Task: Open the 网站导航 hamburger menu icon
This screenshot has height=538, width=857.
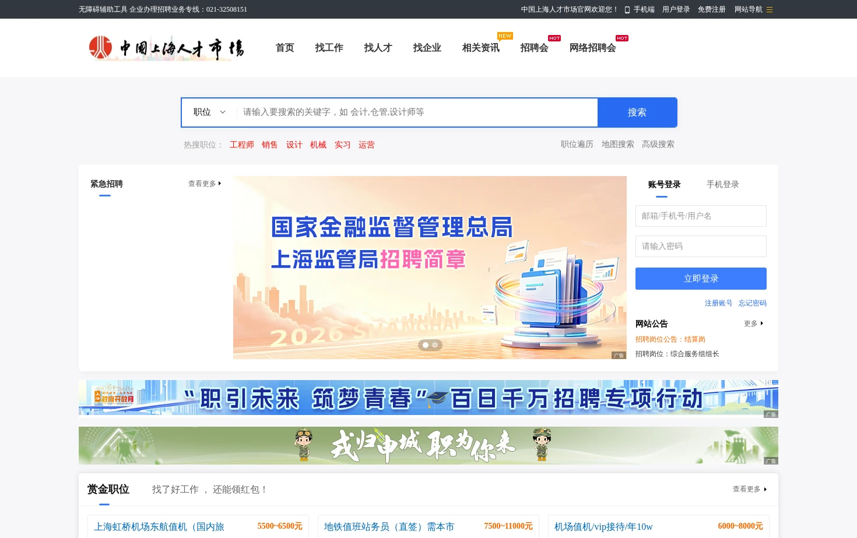Action: (770, 9)
